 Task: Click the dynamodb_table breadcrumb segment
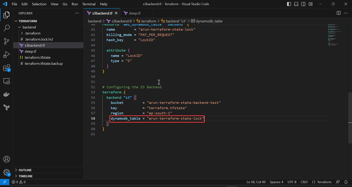pyautogui.click(x=207, y=21)
